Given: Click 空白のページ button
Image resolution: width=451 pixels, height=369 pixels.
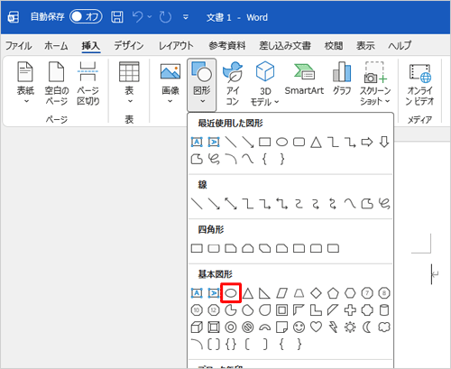Looking at the screenshot, I should coord(57,83).
